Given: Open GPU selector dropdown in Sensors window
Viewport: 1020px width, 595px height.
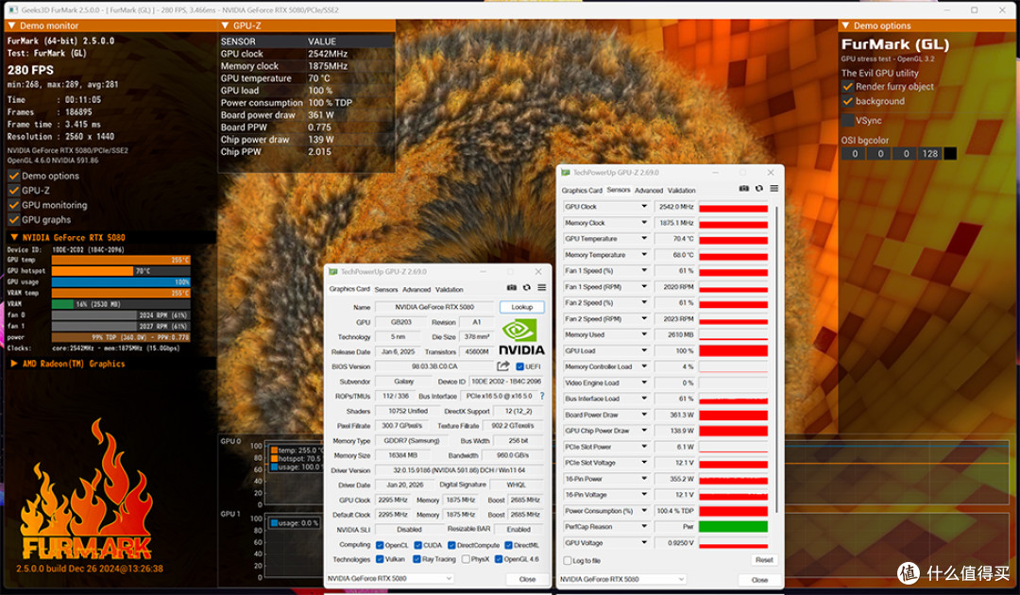Looking at the screenshot, I should [623, 579].
